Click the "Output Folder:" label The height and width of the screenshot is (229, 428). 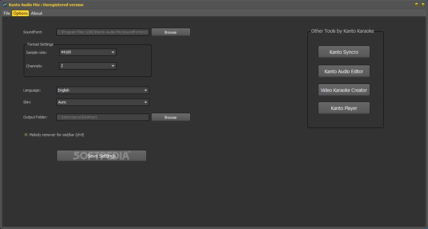pyautogui.click(x=35, y=117)
